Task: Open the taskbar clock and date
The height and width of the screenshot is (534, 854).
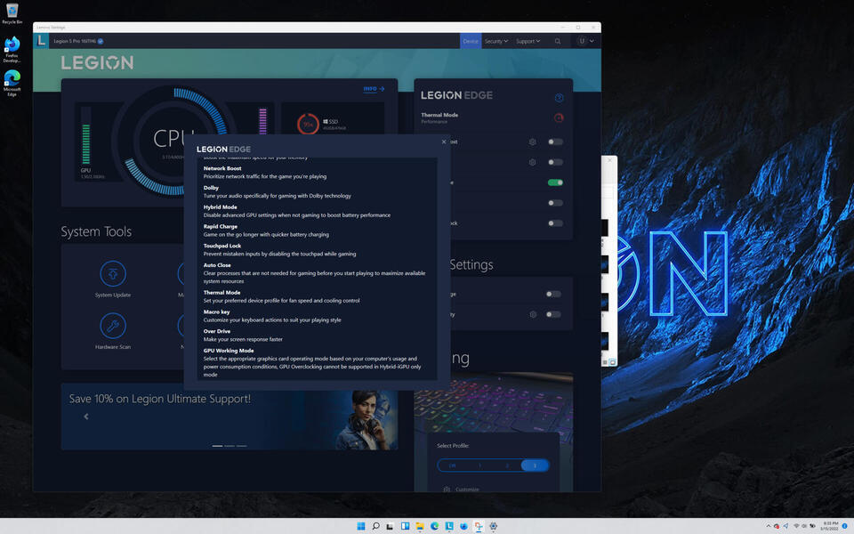Action: (831, 526)
